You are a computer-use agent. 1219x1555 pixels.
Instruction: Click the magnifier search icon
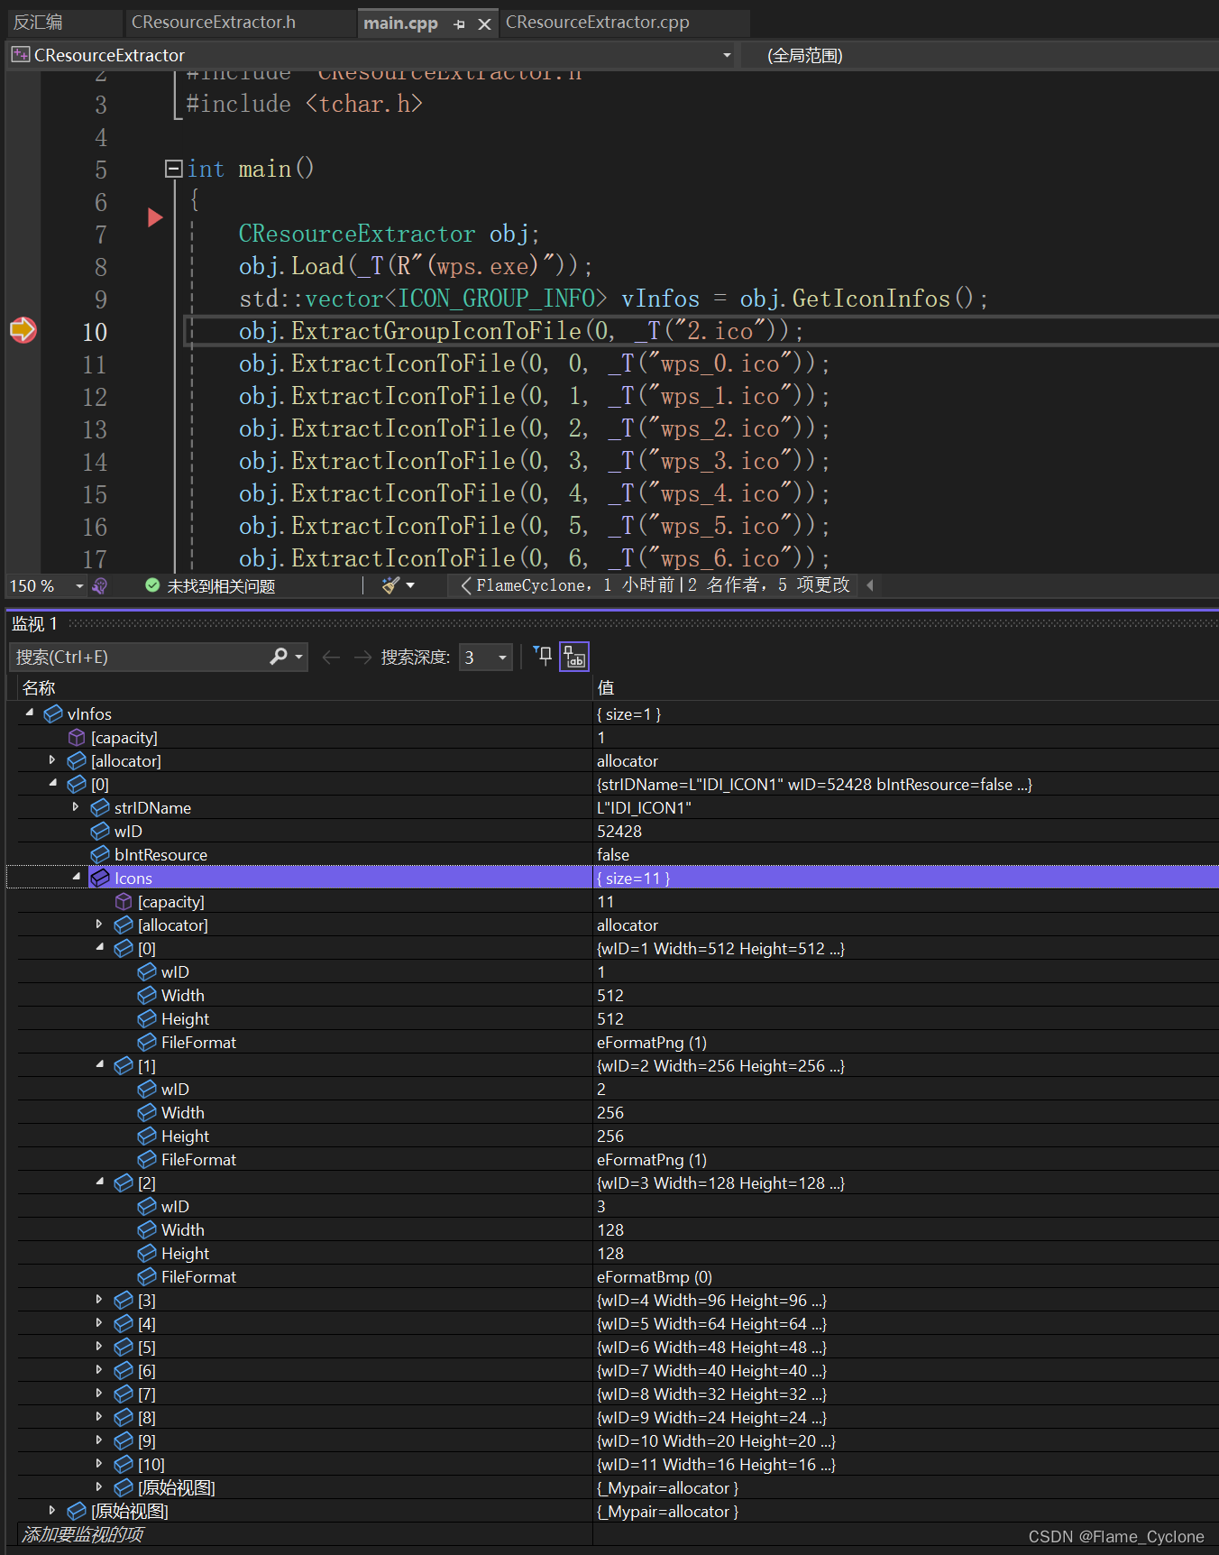(x=279, y=657)
